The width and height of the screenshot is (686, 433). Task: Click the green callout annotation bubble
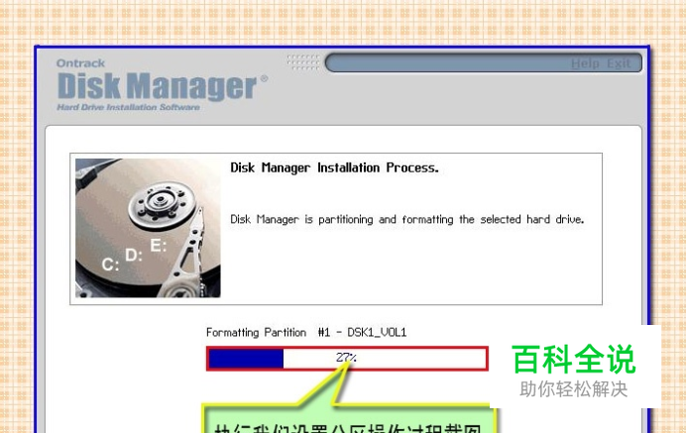click(349, 418)
